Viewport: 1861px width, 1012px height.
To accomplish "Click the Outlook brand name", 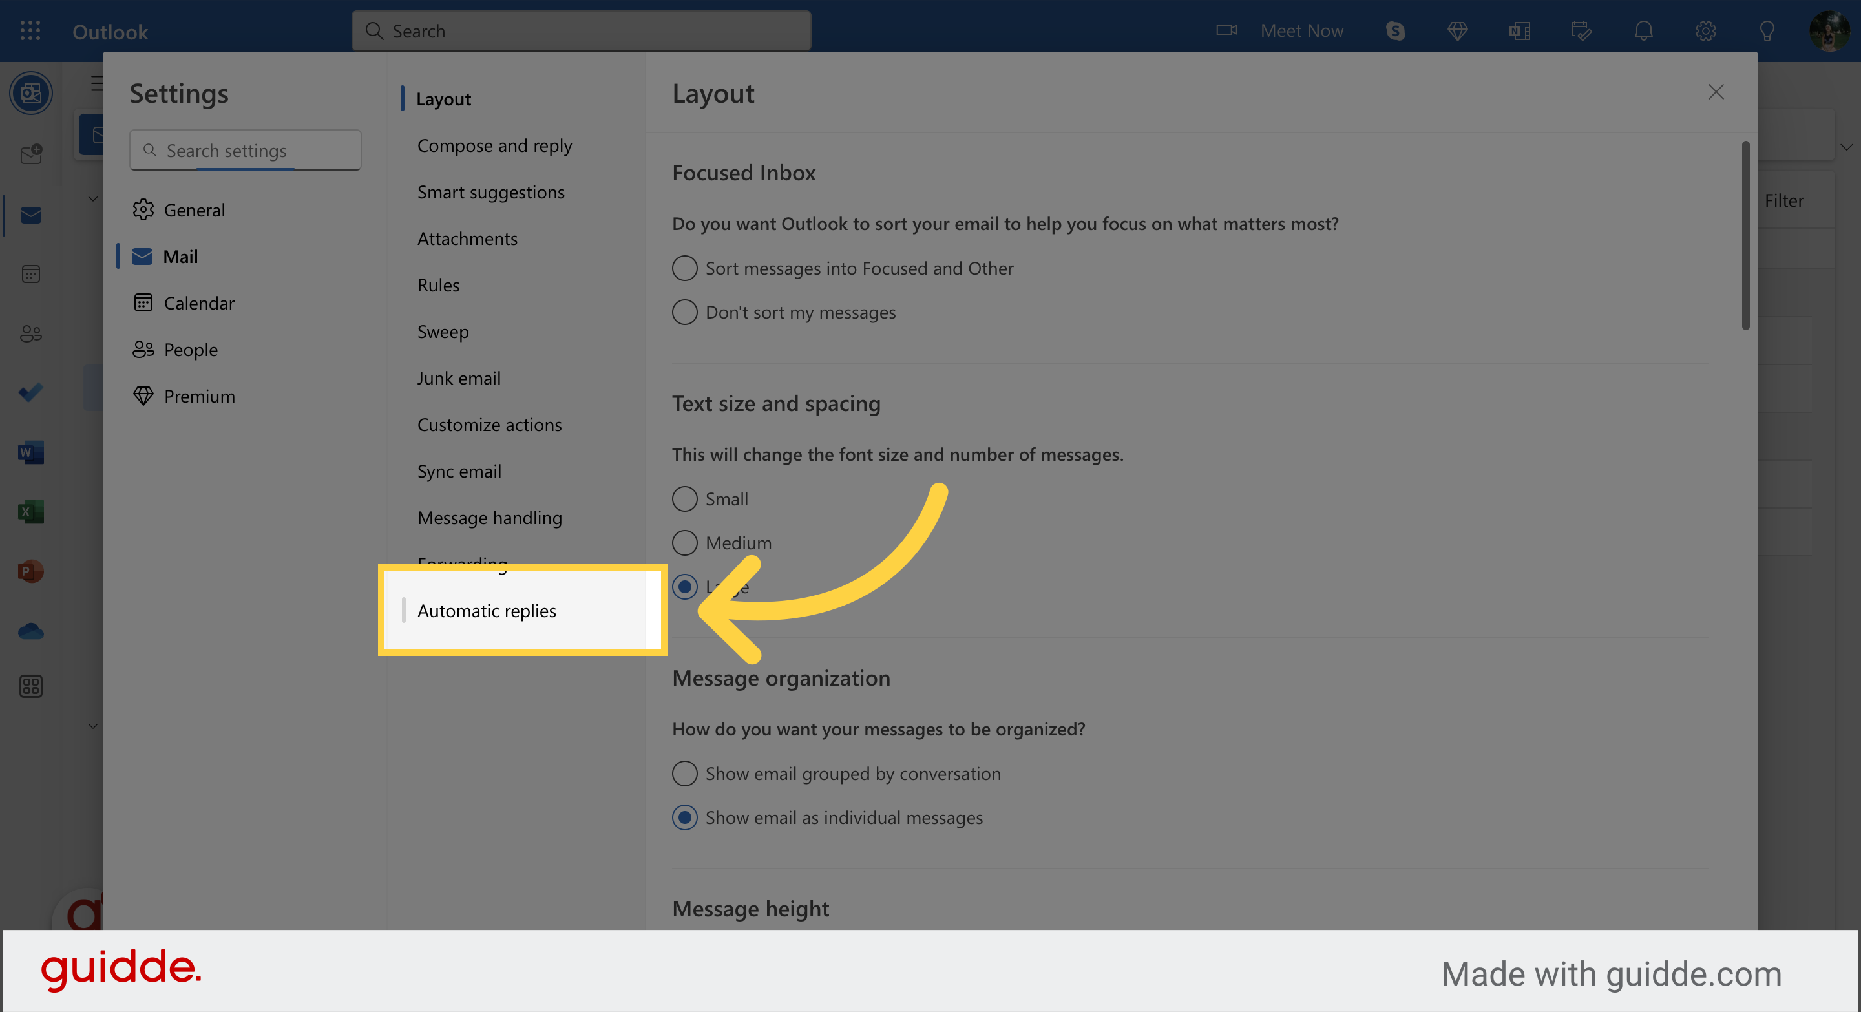I will (110, 32).
